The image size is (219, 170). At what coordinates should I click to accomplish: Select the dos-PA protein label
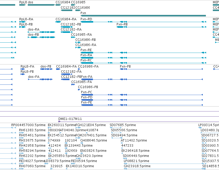34,77
